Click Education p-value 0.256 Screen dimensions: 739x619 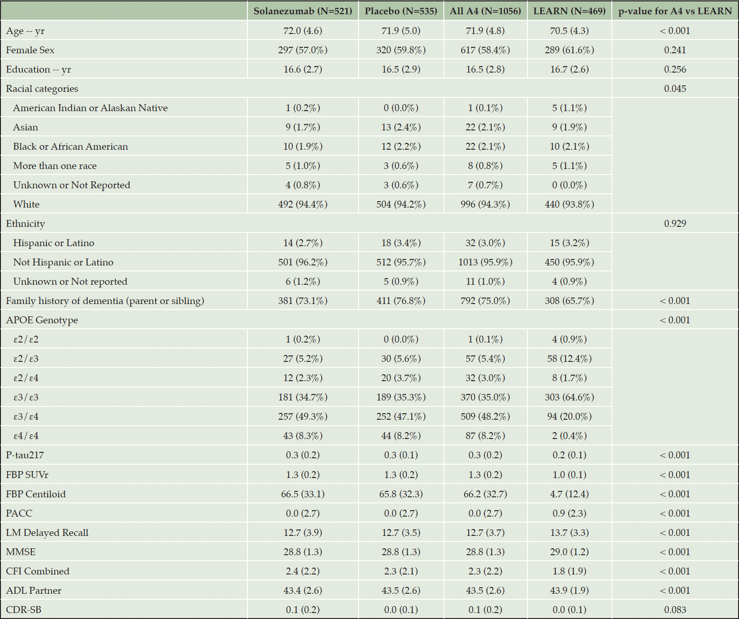pos(675,69)
